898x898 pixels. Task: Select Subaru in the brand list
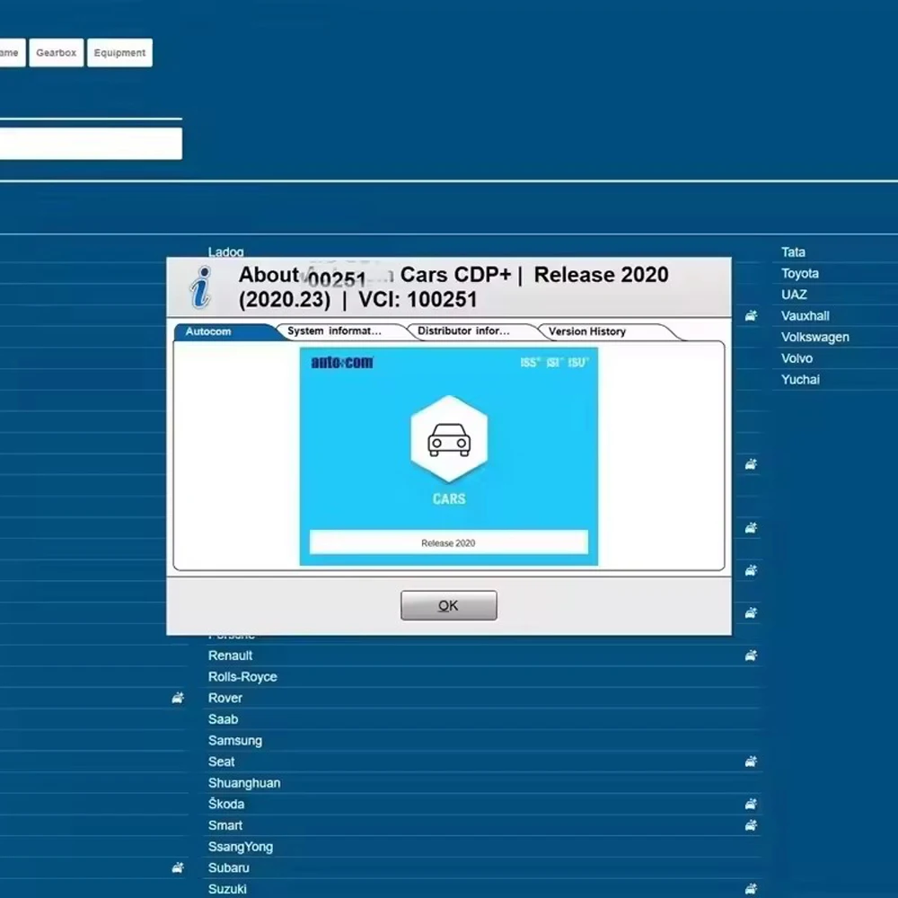(x=228, y=867)
